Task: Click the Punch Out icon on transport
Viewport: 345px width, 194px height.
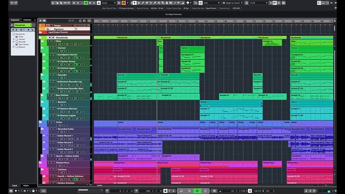Action: click(x=174, y=191)
